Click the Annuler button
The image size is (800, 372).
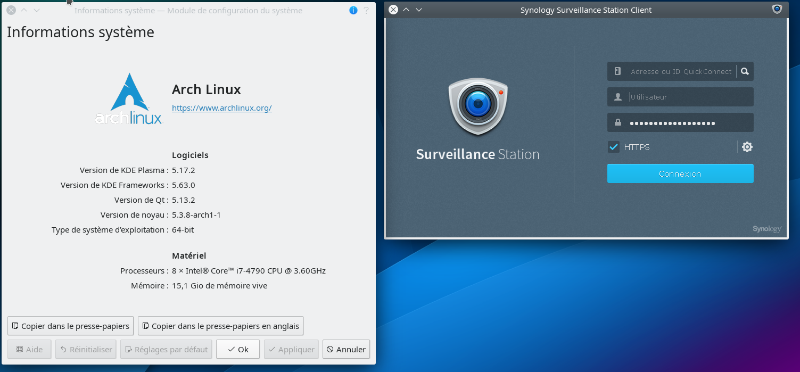tap(346, 349)
